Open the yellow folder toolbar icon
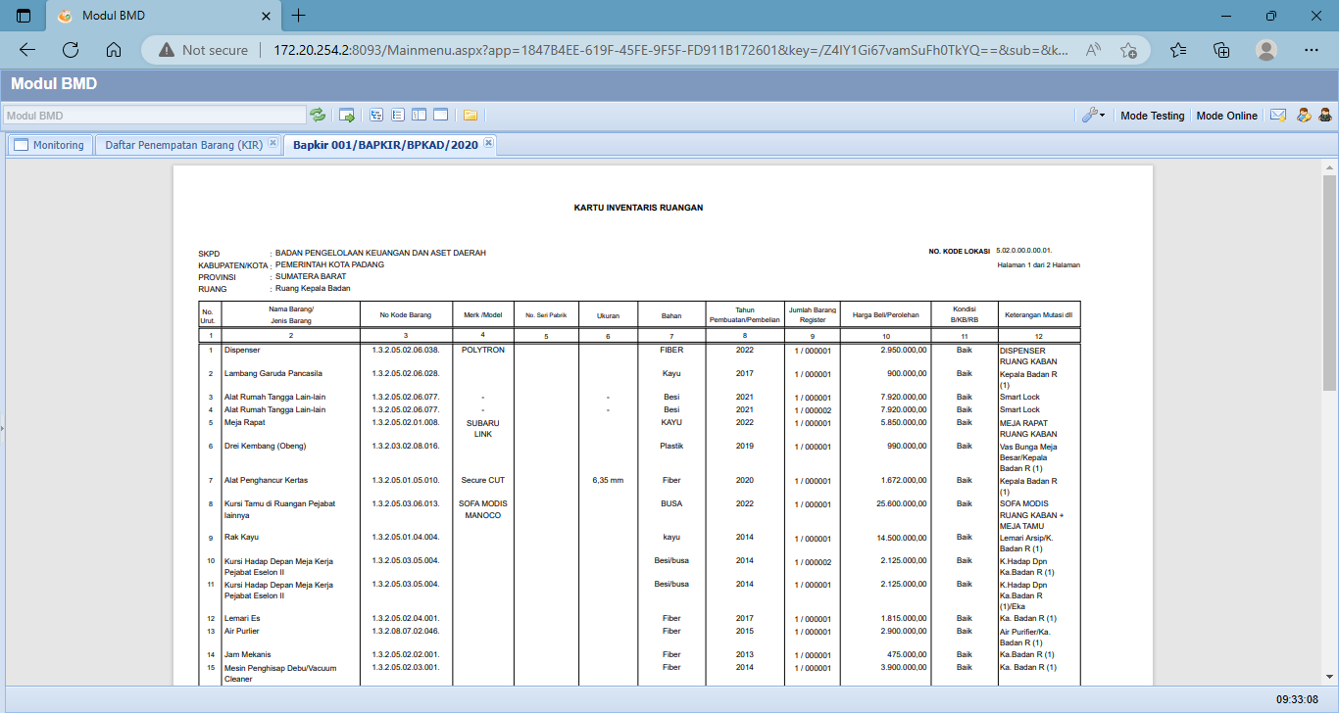 471,116
